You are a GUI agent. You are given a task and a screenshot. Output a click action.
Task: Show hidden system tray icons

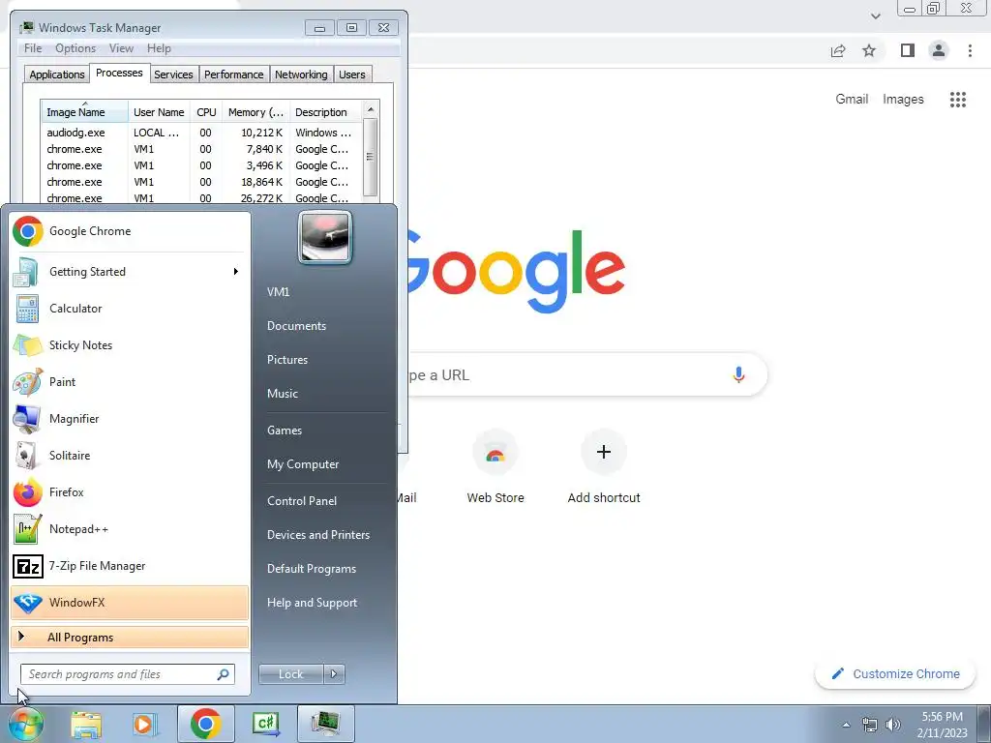[846, 726]
